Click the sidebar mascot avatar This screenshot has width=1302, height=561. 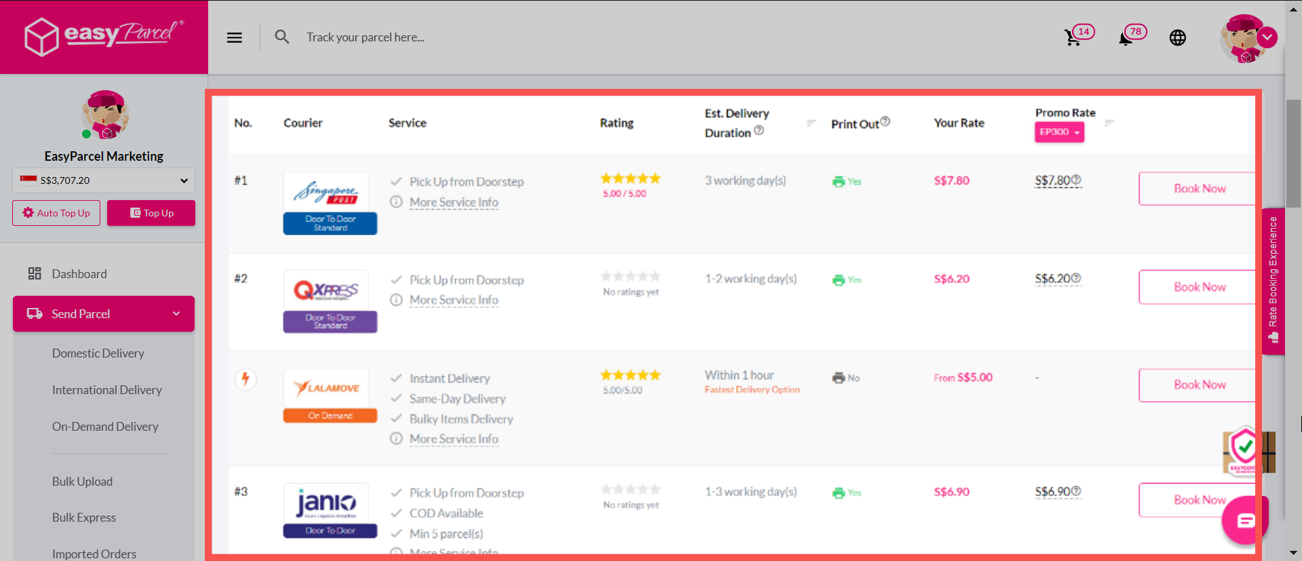coord(105,115)
